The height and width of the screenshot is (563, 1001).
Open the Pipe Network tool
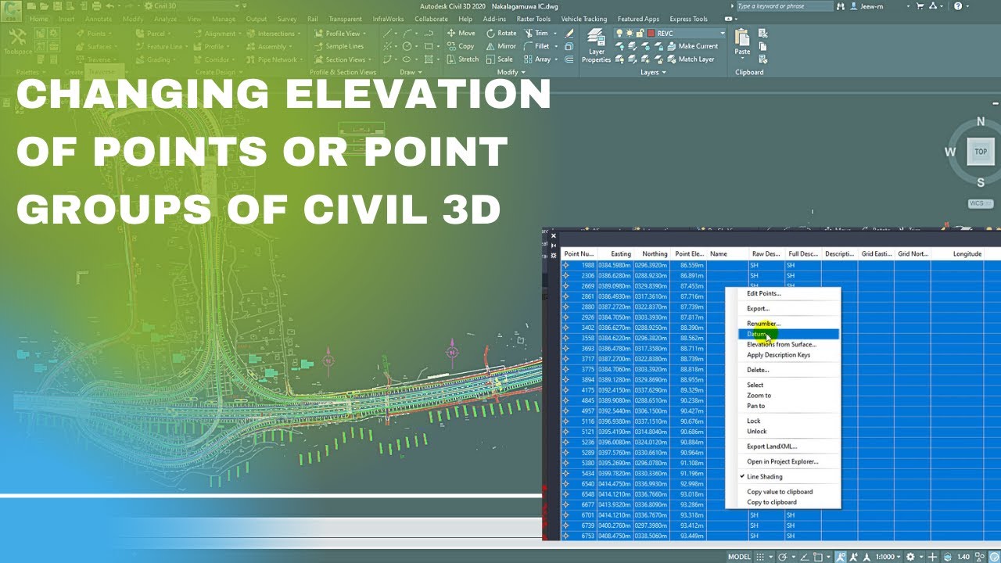pyautogui.click(x=274, y=59)
